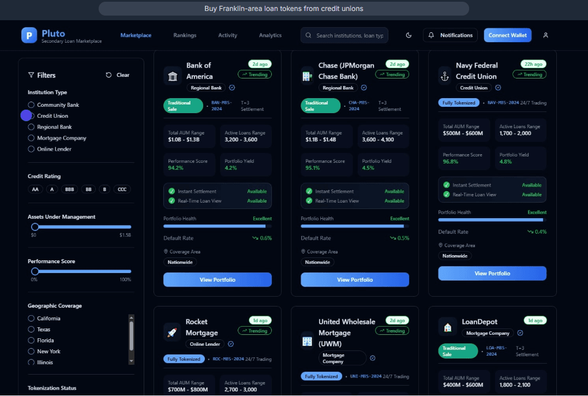View Portfolio for Bank of America

[218, 280]
